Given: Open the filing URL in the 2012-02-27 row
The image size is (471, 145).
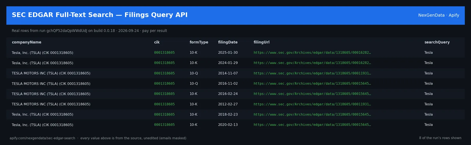Looking at the screenshot, I should [312, 104].
